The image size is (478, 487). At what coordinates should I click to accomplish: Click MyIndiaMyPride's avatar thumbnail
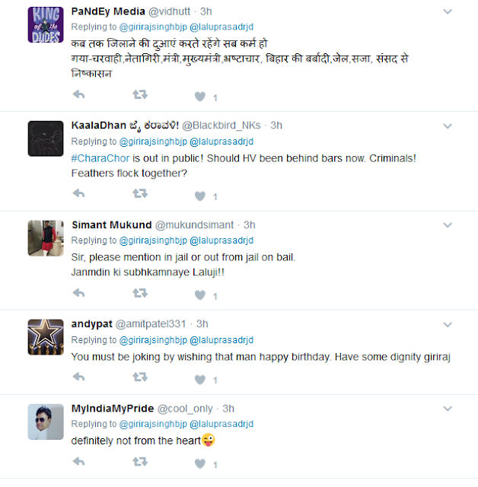pyautogui.click(x=45, y=421)
